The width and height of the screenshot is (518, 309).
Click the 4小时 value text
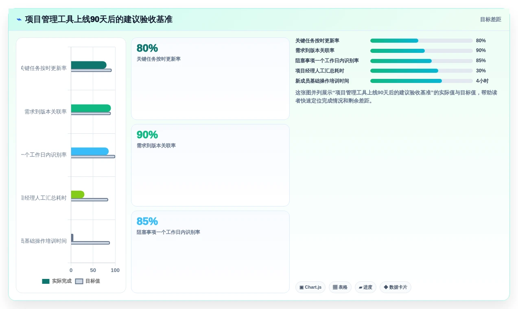coord(482,81)
